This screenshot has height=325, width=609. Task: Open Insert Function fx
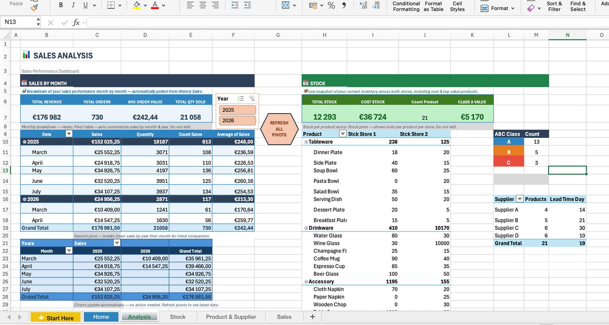tap(76, 22)
